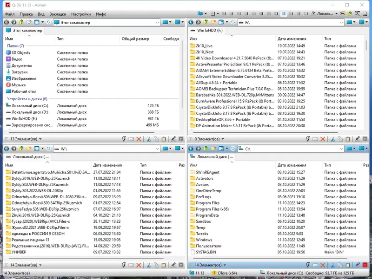Select the Загрузки system folder

[20, 72]
